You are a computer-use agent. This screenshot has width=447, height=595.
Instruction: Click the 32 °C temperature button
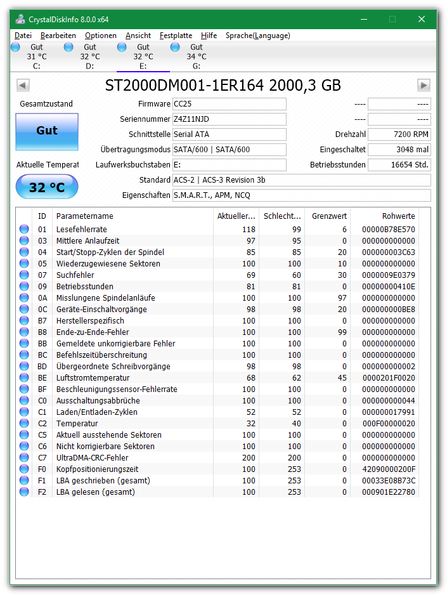point(47,186)
